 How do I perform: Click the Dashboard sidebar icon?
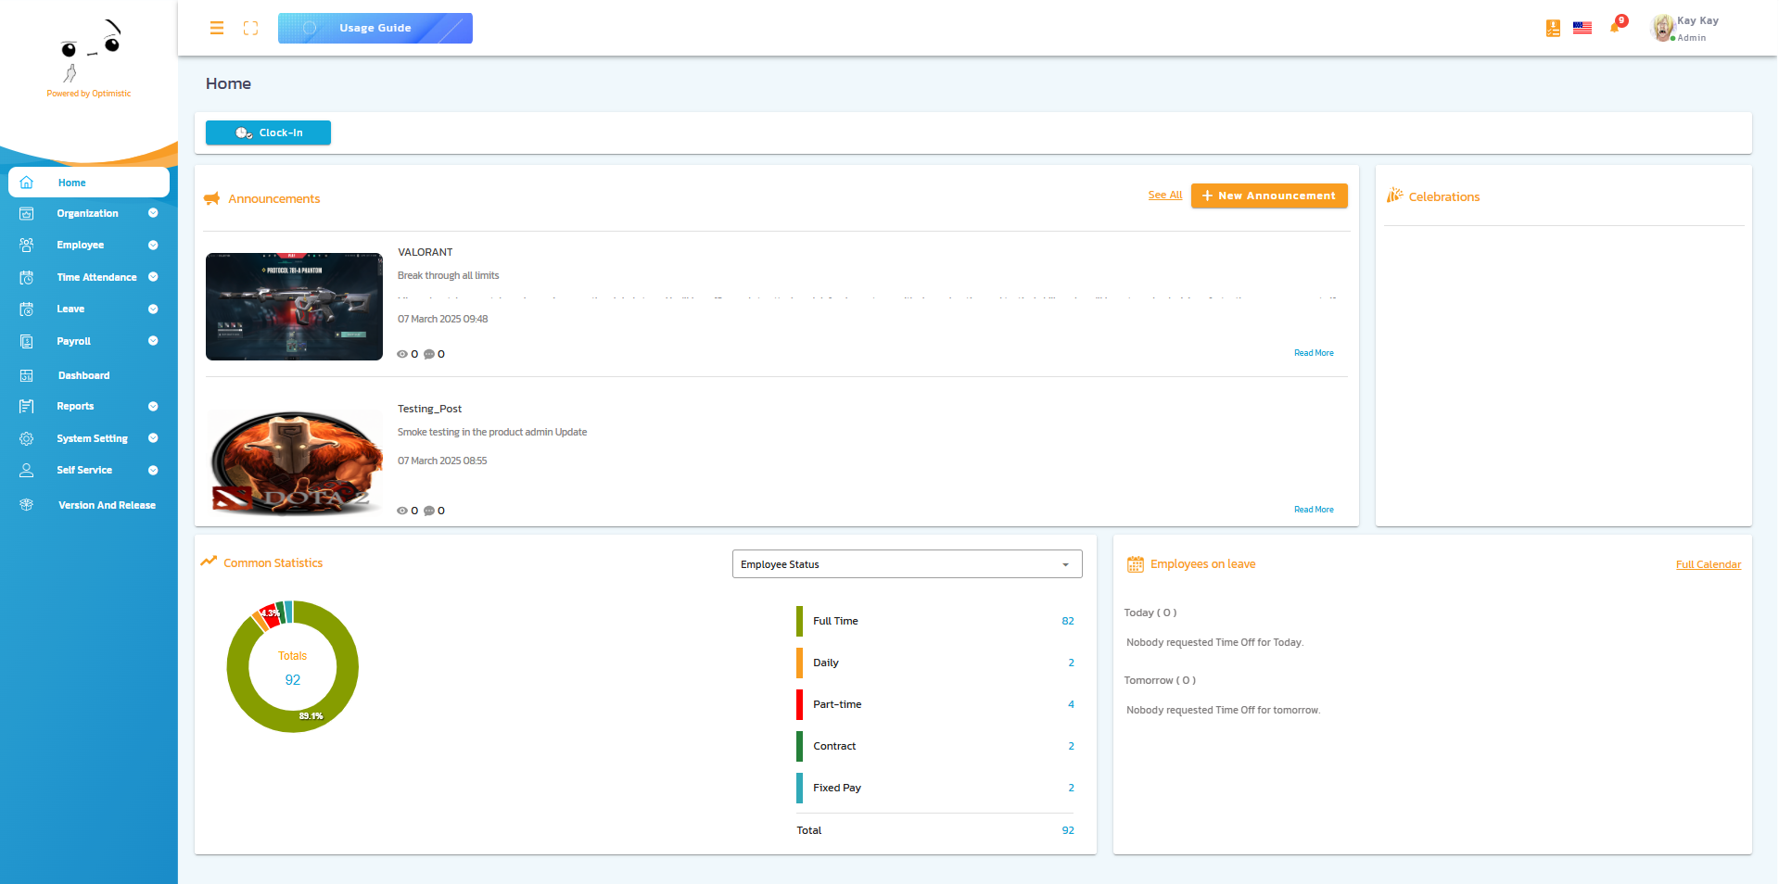click(27, 375)
